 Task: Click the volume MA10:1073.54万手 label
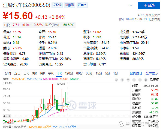65,127
